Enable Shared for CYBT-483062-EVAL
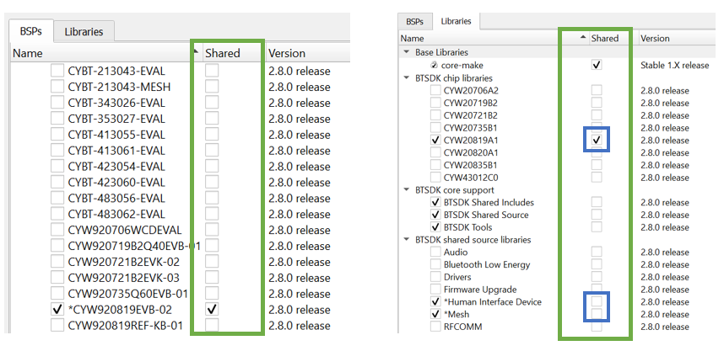Screen dimensions: 724x351 click(x=212, y=214)
